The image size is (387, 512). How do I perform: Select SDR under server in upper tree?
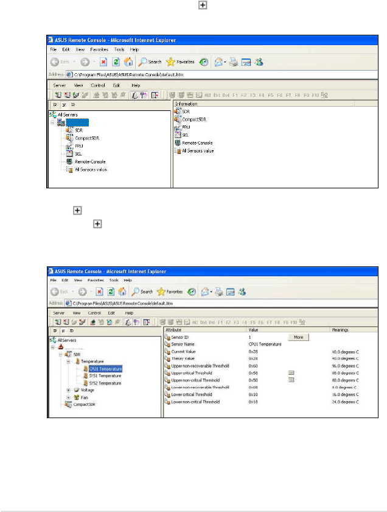click(78, 130)
